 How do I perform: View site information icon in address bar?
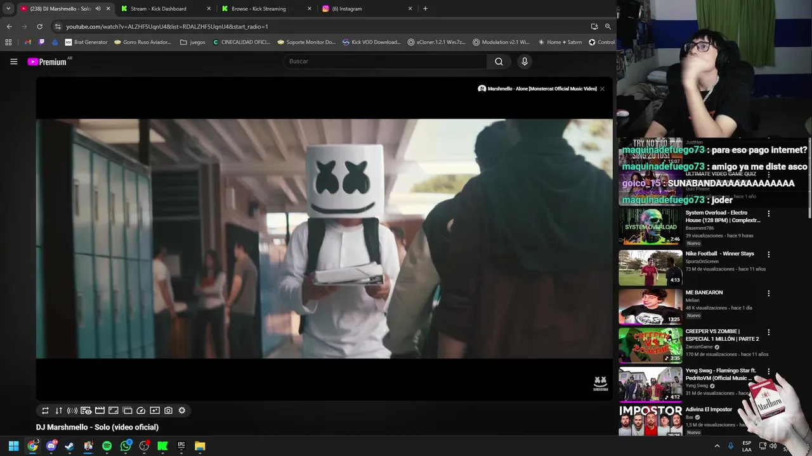tap(57, 27)
